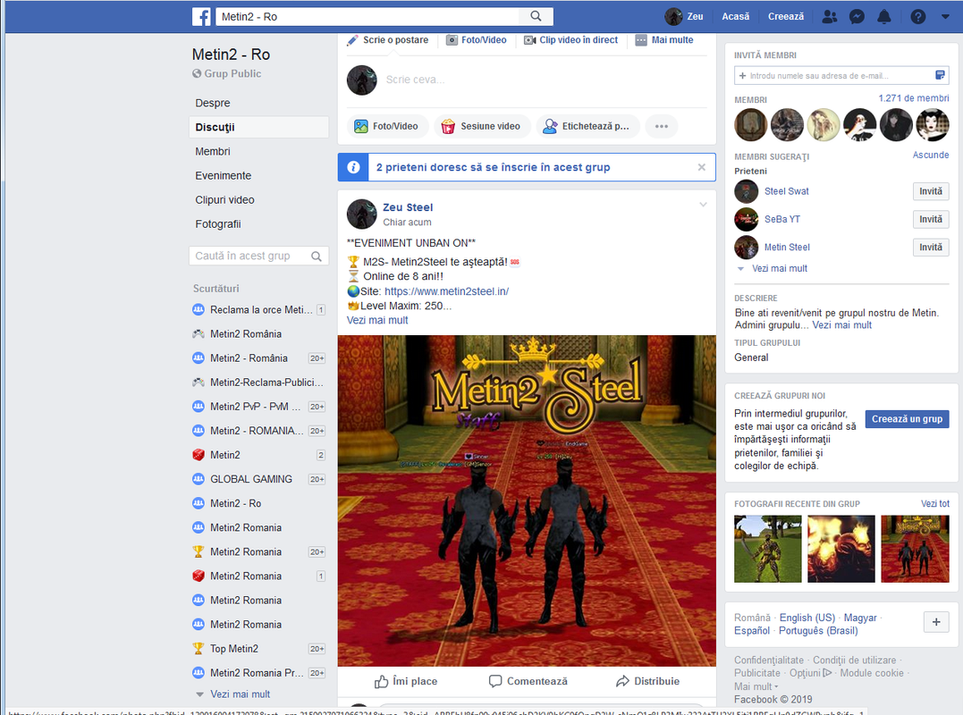Invite SeBa YT to group
The image size is (963, 715).
point(931,219)
